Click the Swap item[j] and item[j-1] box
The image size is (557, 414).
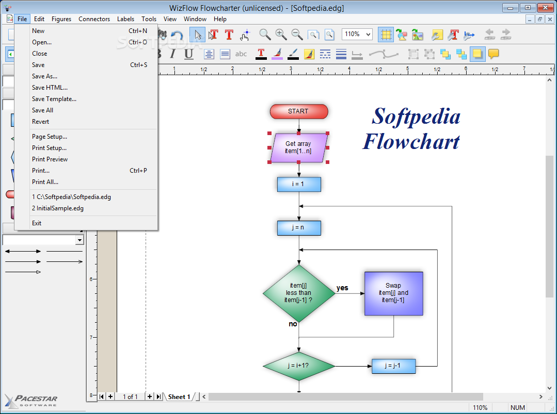pos(393,293)
